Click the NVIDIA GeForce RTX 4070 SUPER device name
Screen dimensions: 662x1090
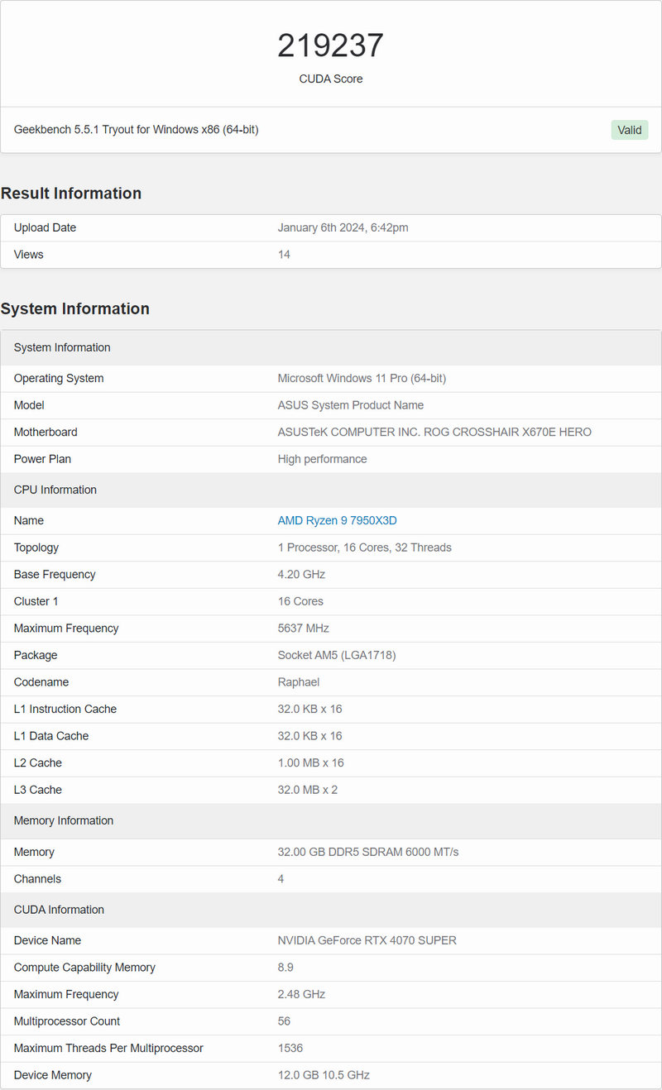pos(367,940)
